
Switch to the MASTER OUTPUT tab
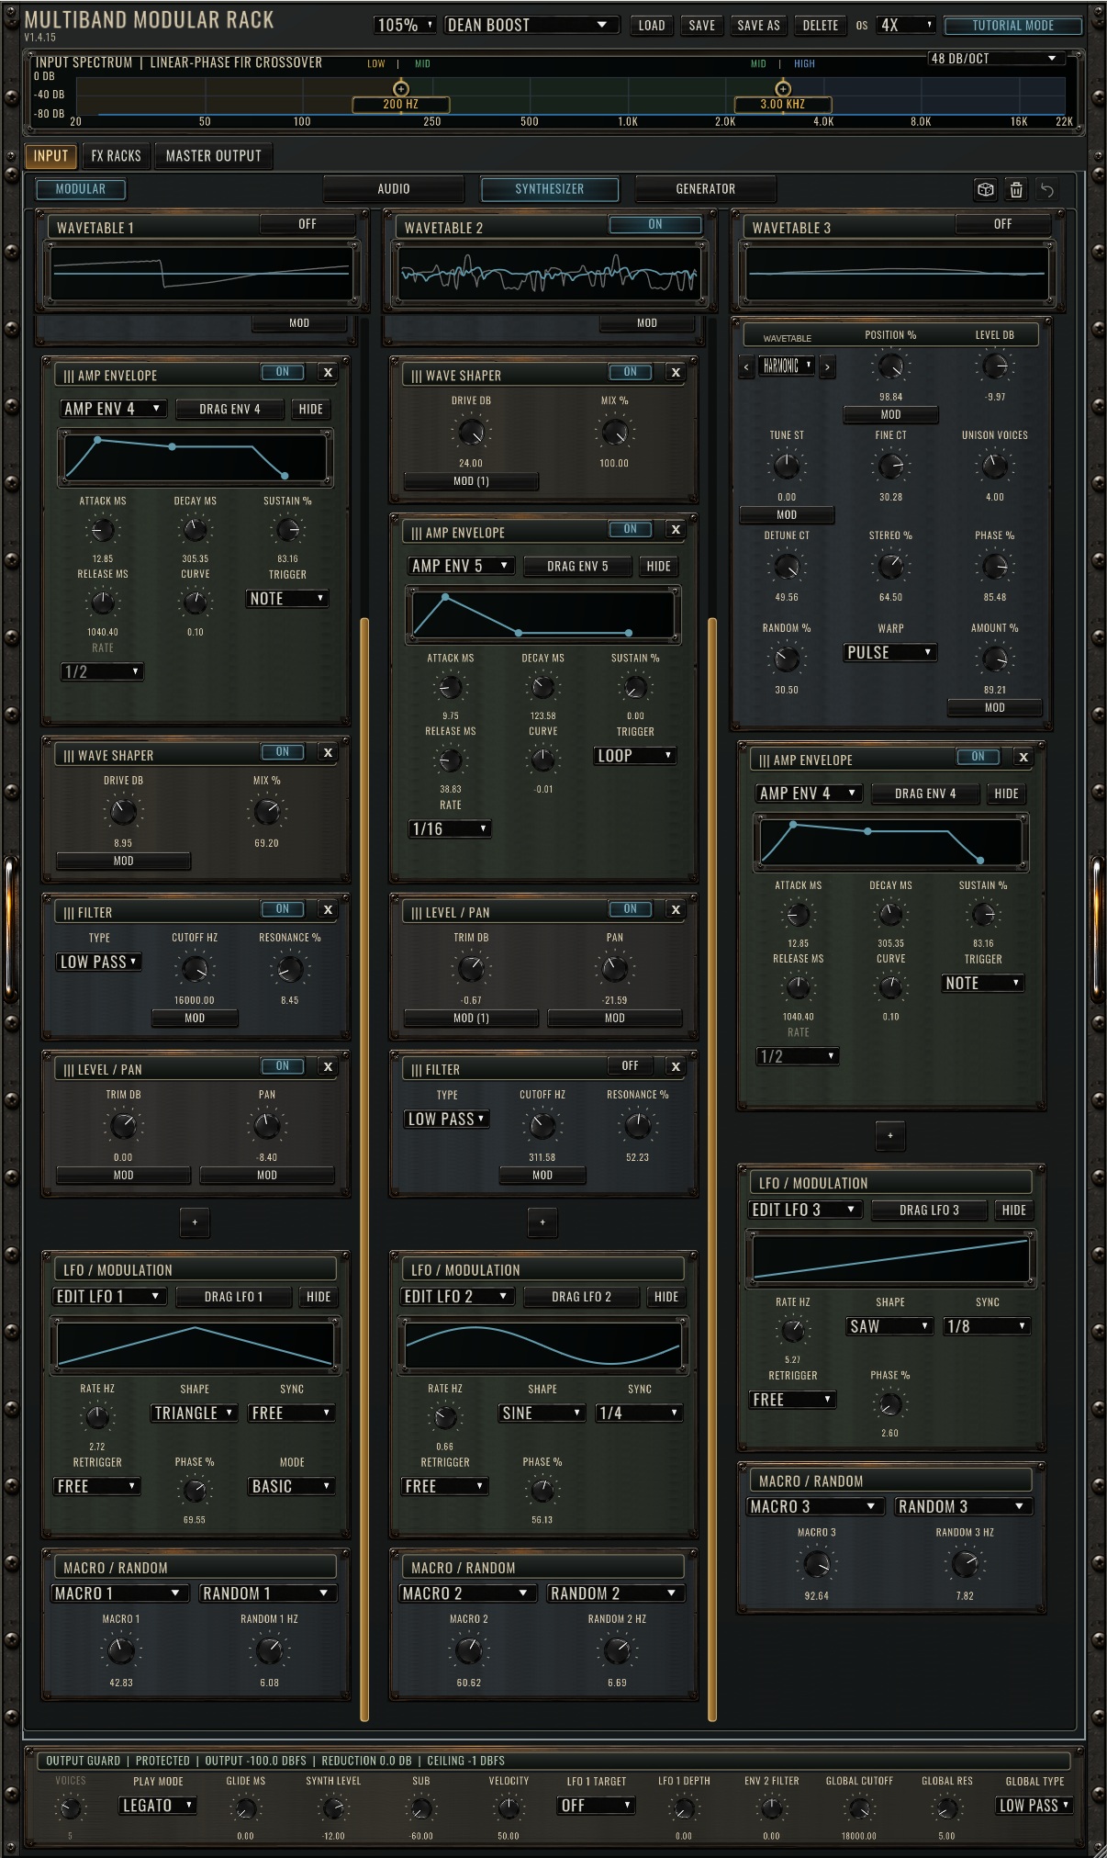(214, 156)
